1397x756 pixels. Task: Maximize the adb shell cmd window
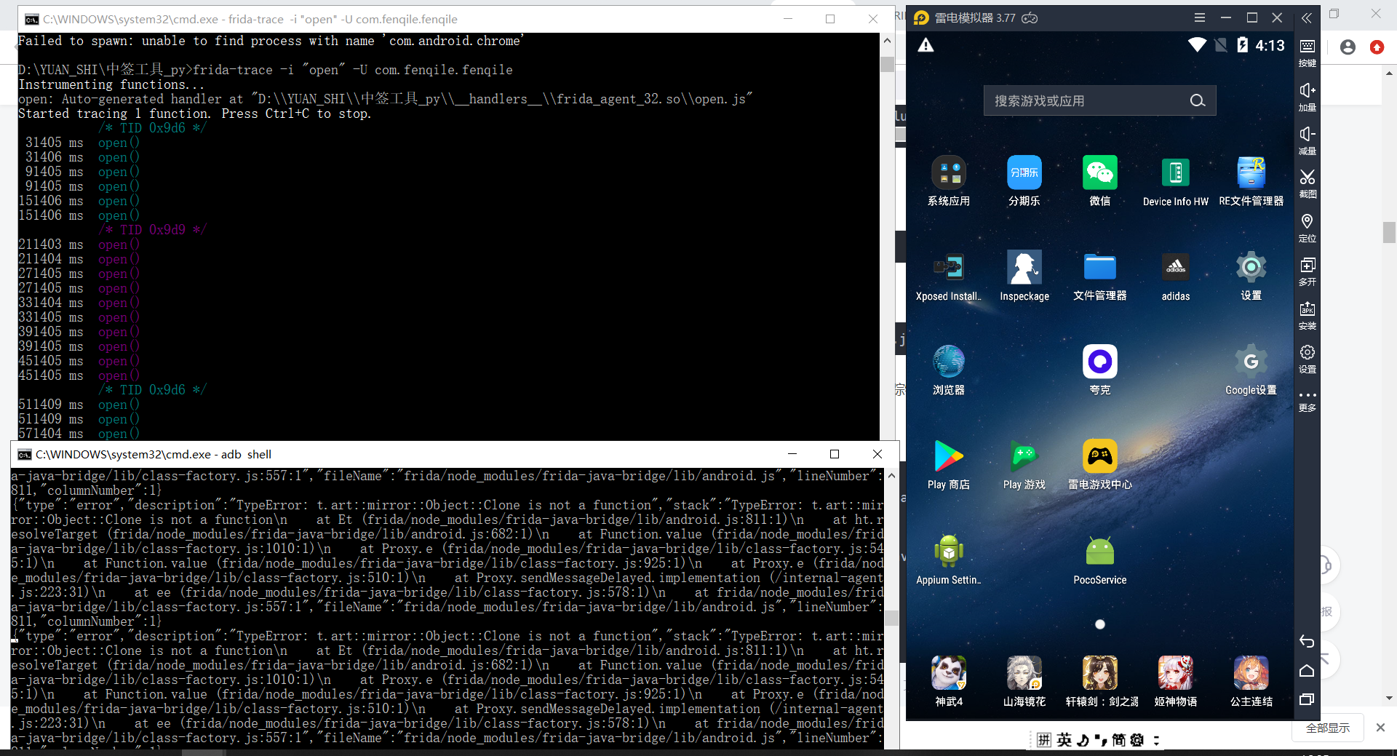(x=835, y=454)
